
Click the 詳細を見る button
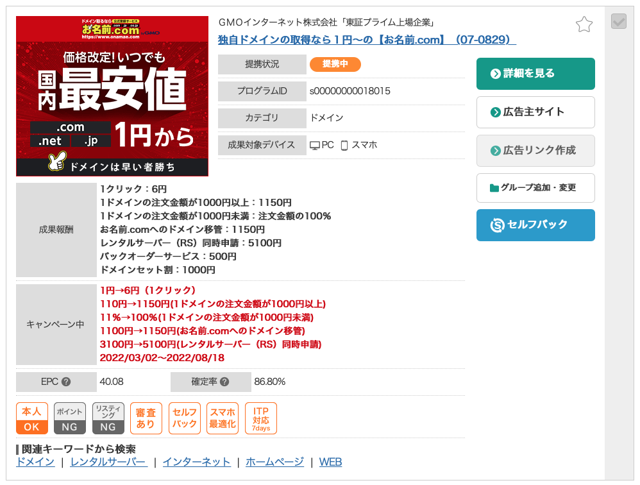[x=535, y=74]
